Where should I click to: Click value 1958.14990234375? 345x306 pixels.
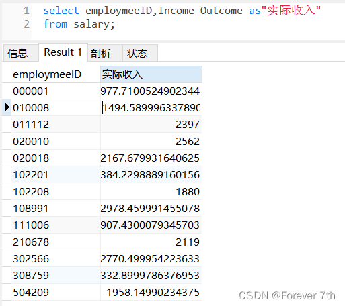[x=151, y=292]
